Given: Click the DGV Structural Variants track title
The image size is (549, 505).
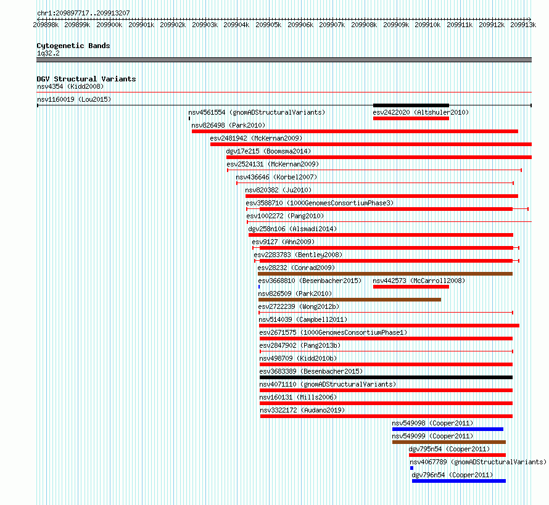Looking at the screenshot, I should pyautogui.click(x=86, y=79).
